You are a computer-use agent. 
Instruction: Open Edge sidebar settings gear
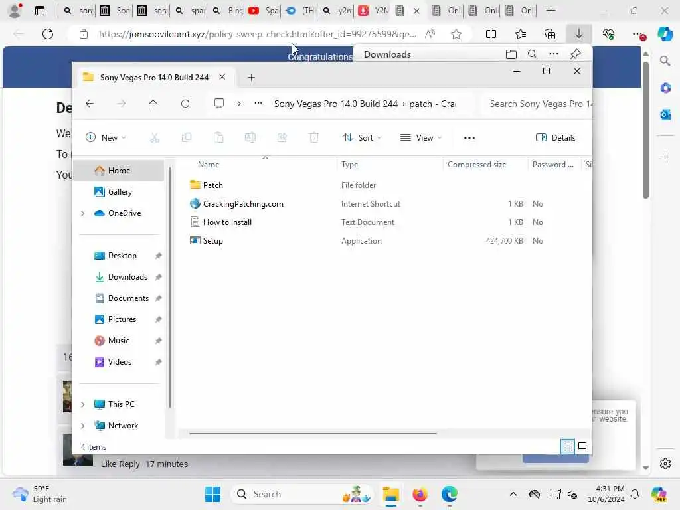tap(665, 464)
